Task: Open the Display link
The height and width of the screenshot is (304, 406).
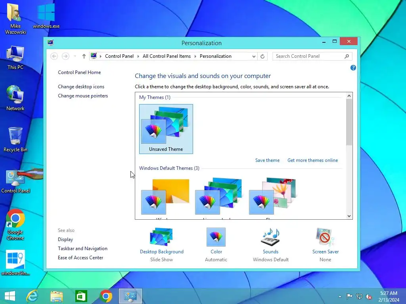Action: pyautogui.click(x=65, y=239)
